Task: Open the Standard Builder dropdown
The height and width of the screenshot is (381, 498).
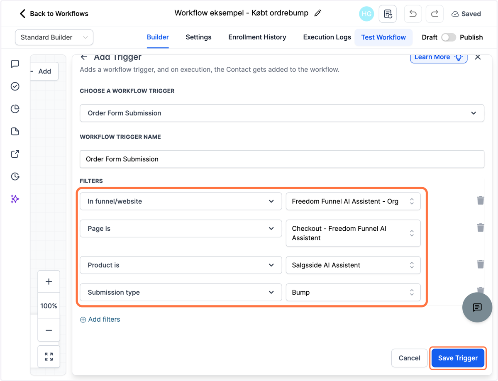Action: point(54,37)
